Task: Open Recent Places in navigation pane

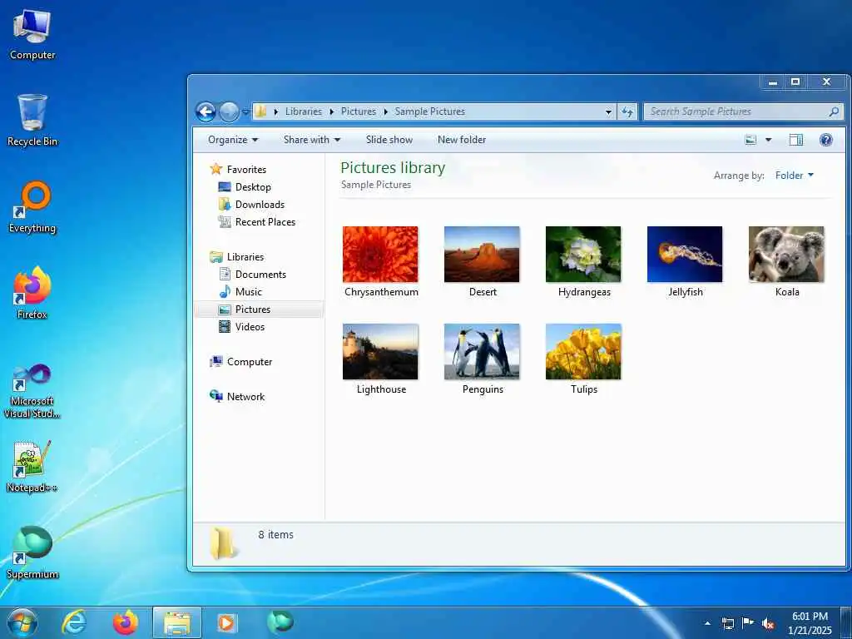Action: pyautogui.click(x=265, y=221)
